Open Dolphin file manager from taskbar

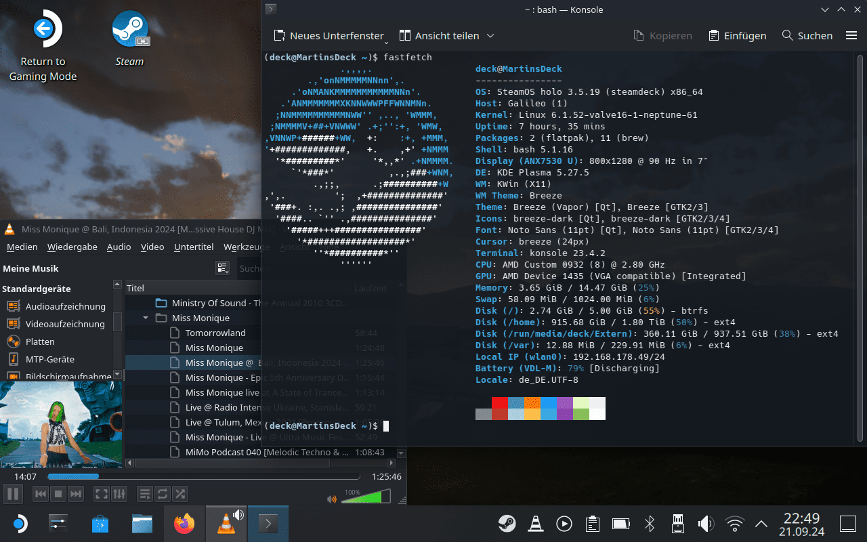click(x=142, y=524)
